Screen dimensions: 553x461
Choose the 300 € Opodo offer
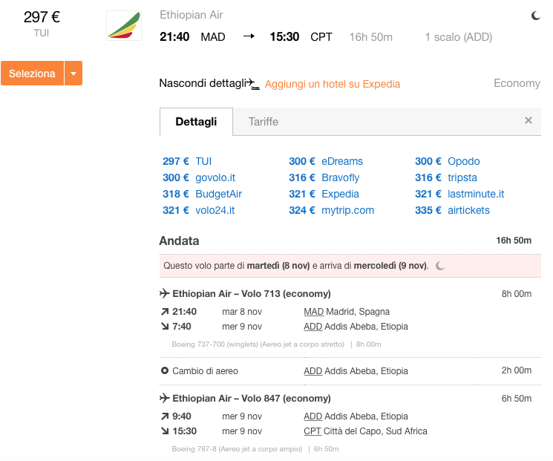point(447,161)
